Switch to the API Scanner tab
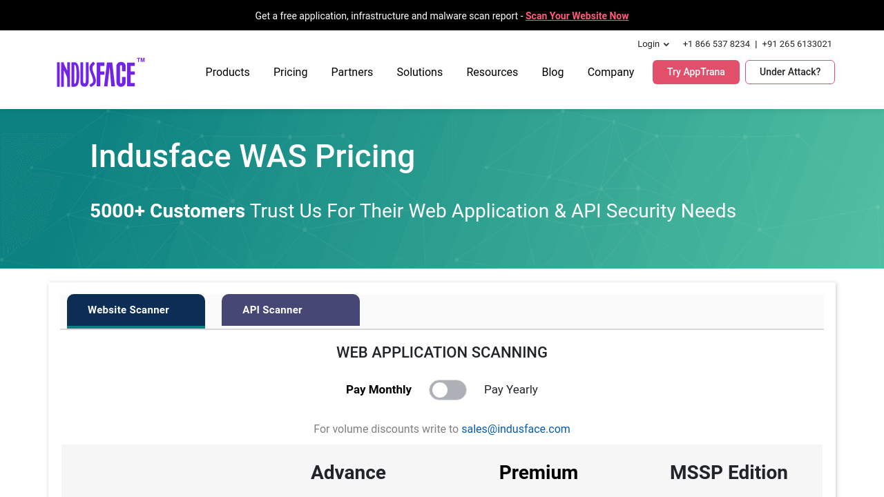The image size is (884, 497). point(291,310)
